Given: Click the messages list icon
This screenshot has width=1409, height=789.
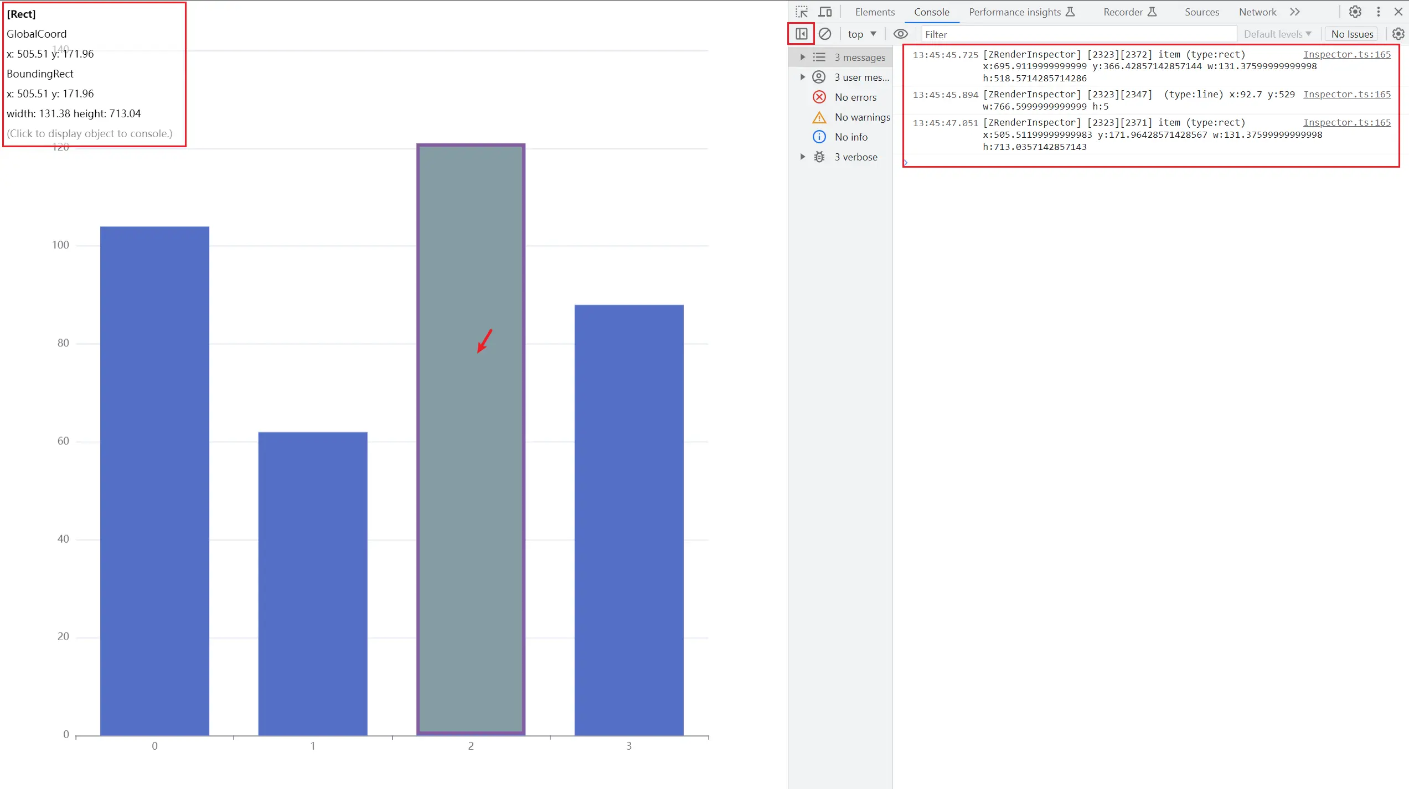Looking at the screenshot, I should point(819,57).
